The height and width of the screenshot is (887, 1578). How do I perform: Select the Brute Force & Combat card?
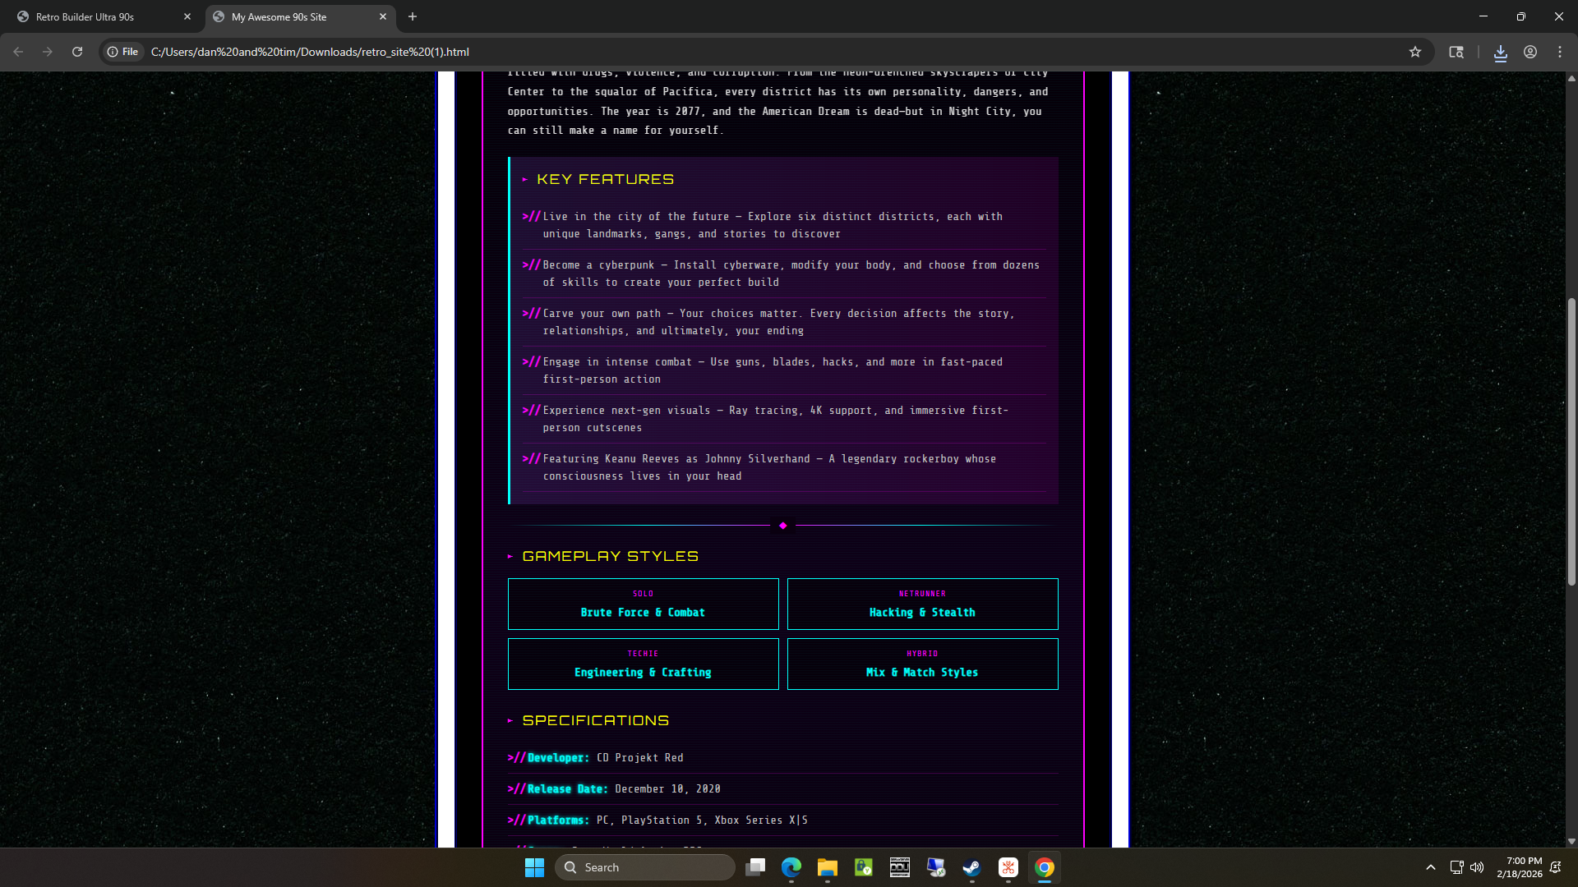click(643, 604)
